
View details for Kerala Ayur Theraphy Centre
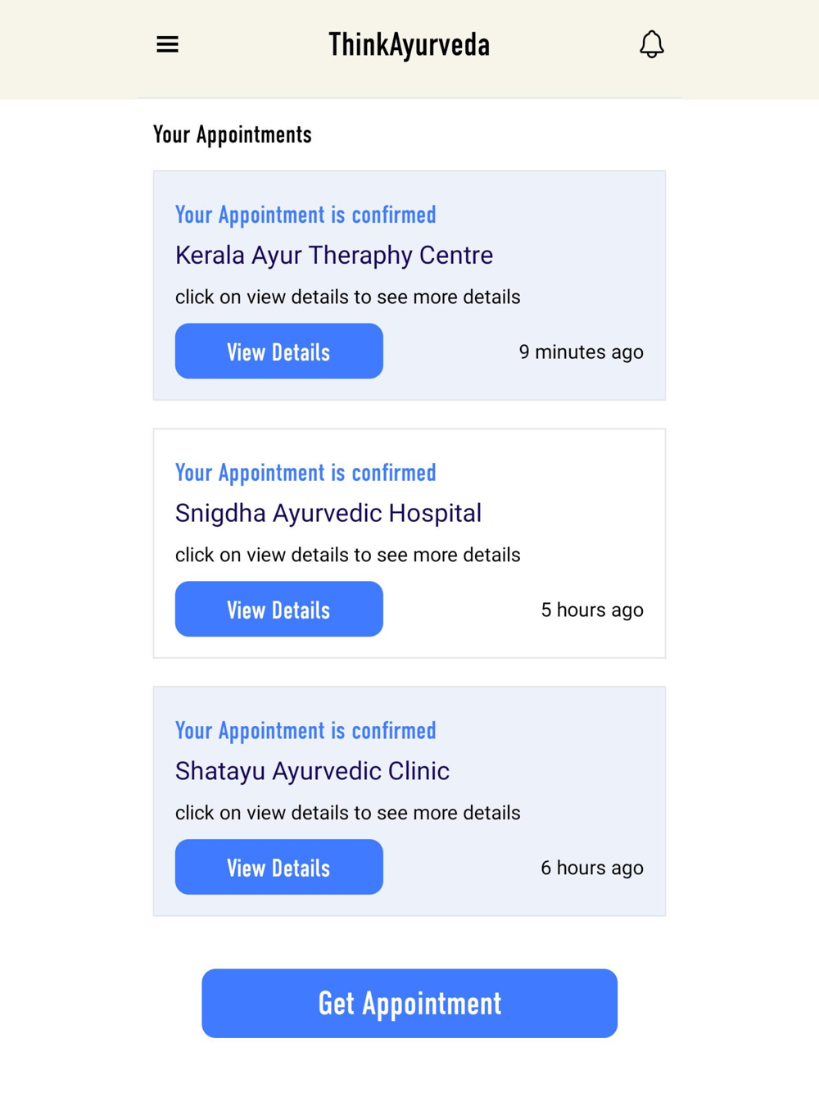(x=278, y=351)
